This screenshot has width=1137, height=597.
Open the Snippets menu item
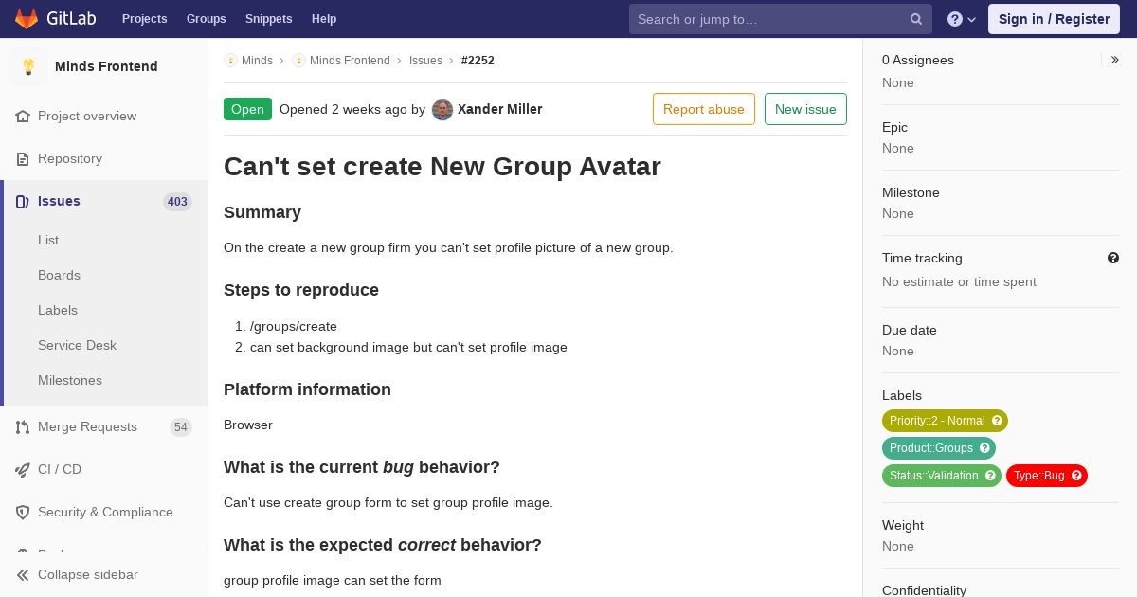(x=269, y=19)
